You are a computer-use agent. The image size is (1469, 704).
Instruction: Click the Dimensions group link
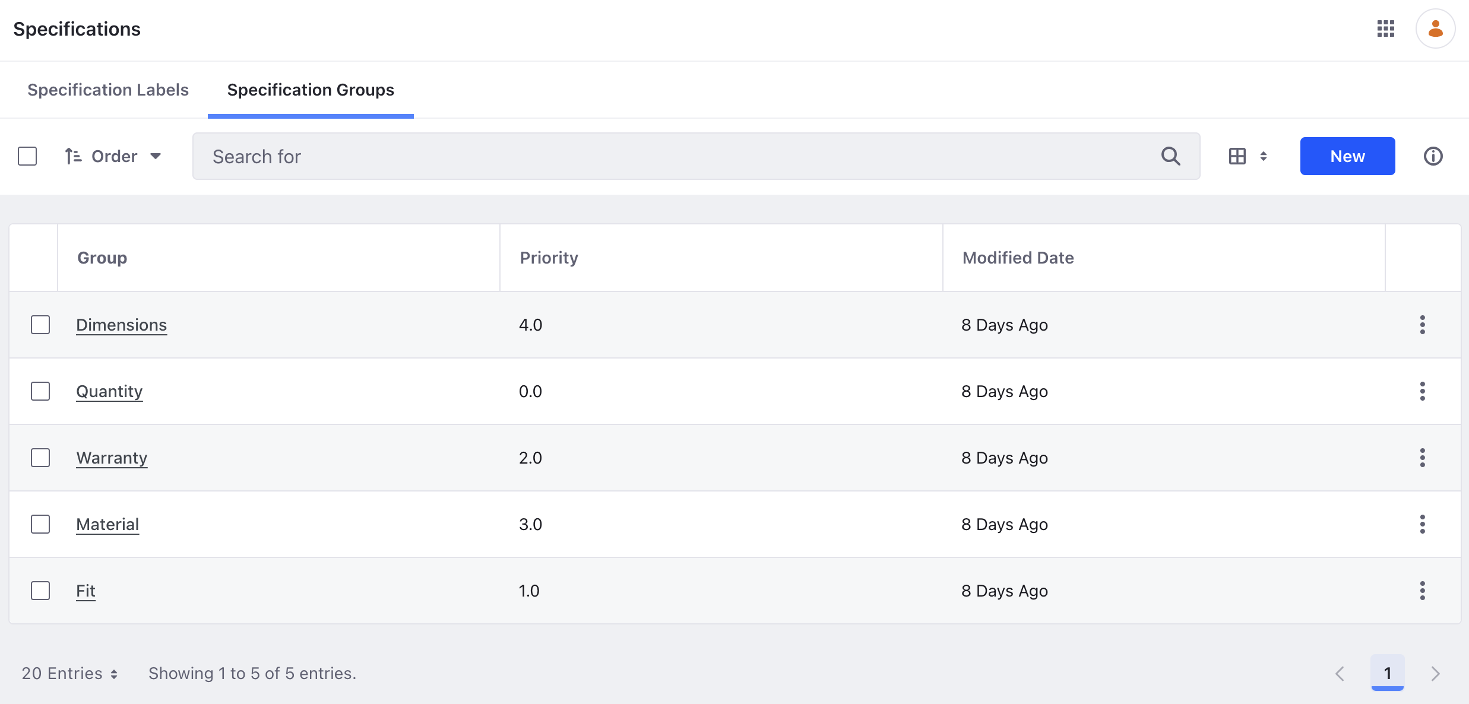click(122, 324)
